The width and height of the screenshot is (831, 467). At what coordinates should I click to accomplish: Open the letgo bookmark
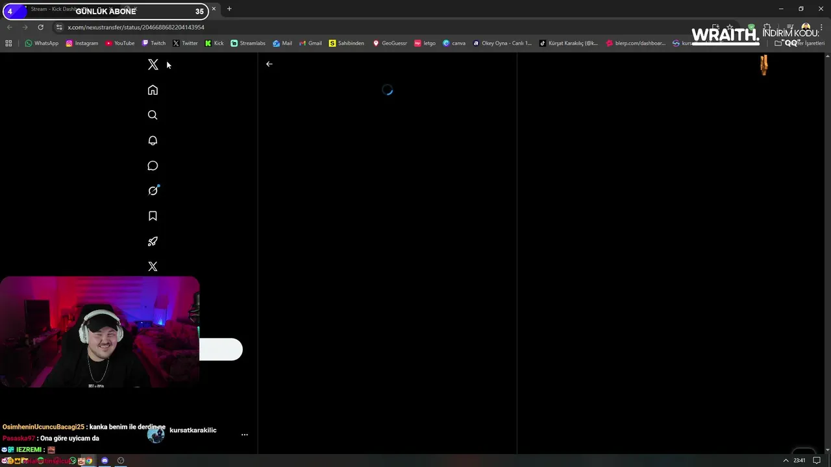pos(425,43)
